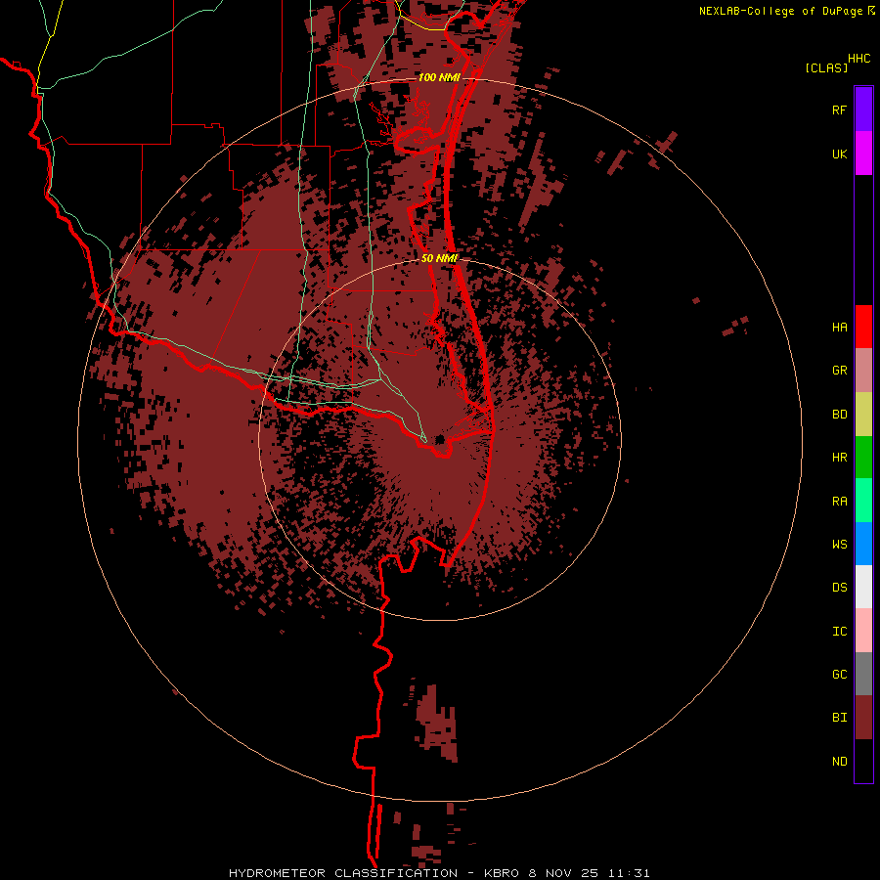Click the BI dark red legend swatch
This screenshot has width=880, height=880.
863,718
